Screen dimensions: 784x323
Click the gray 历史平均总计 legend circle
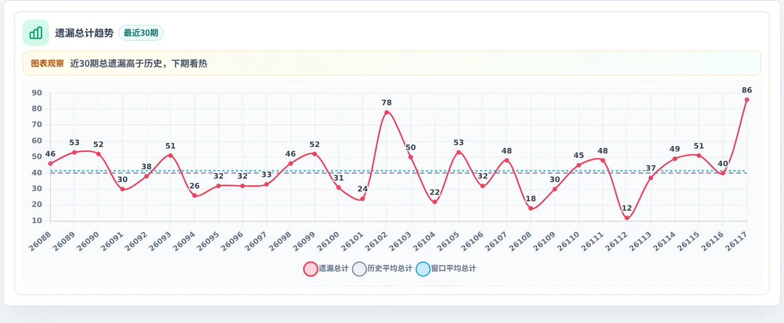(x=360, y=268)
